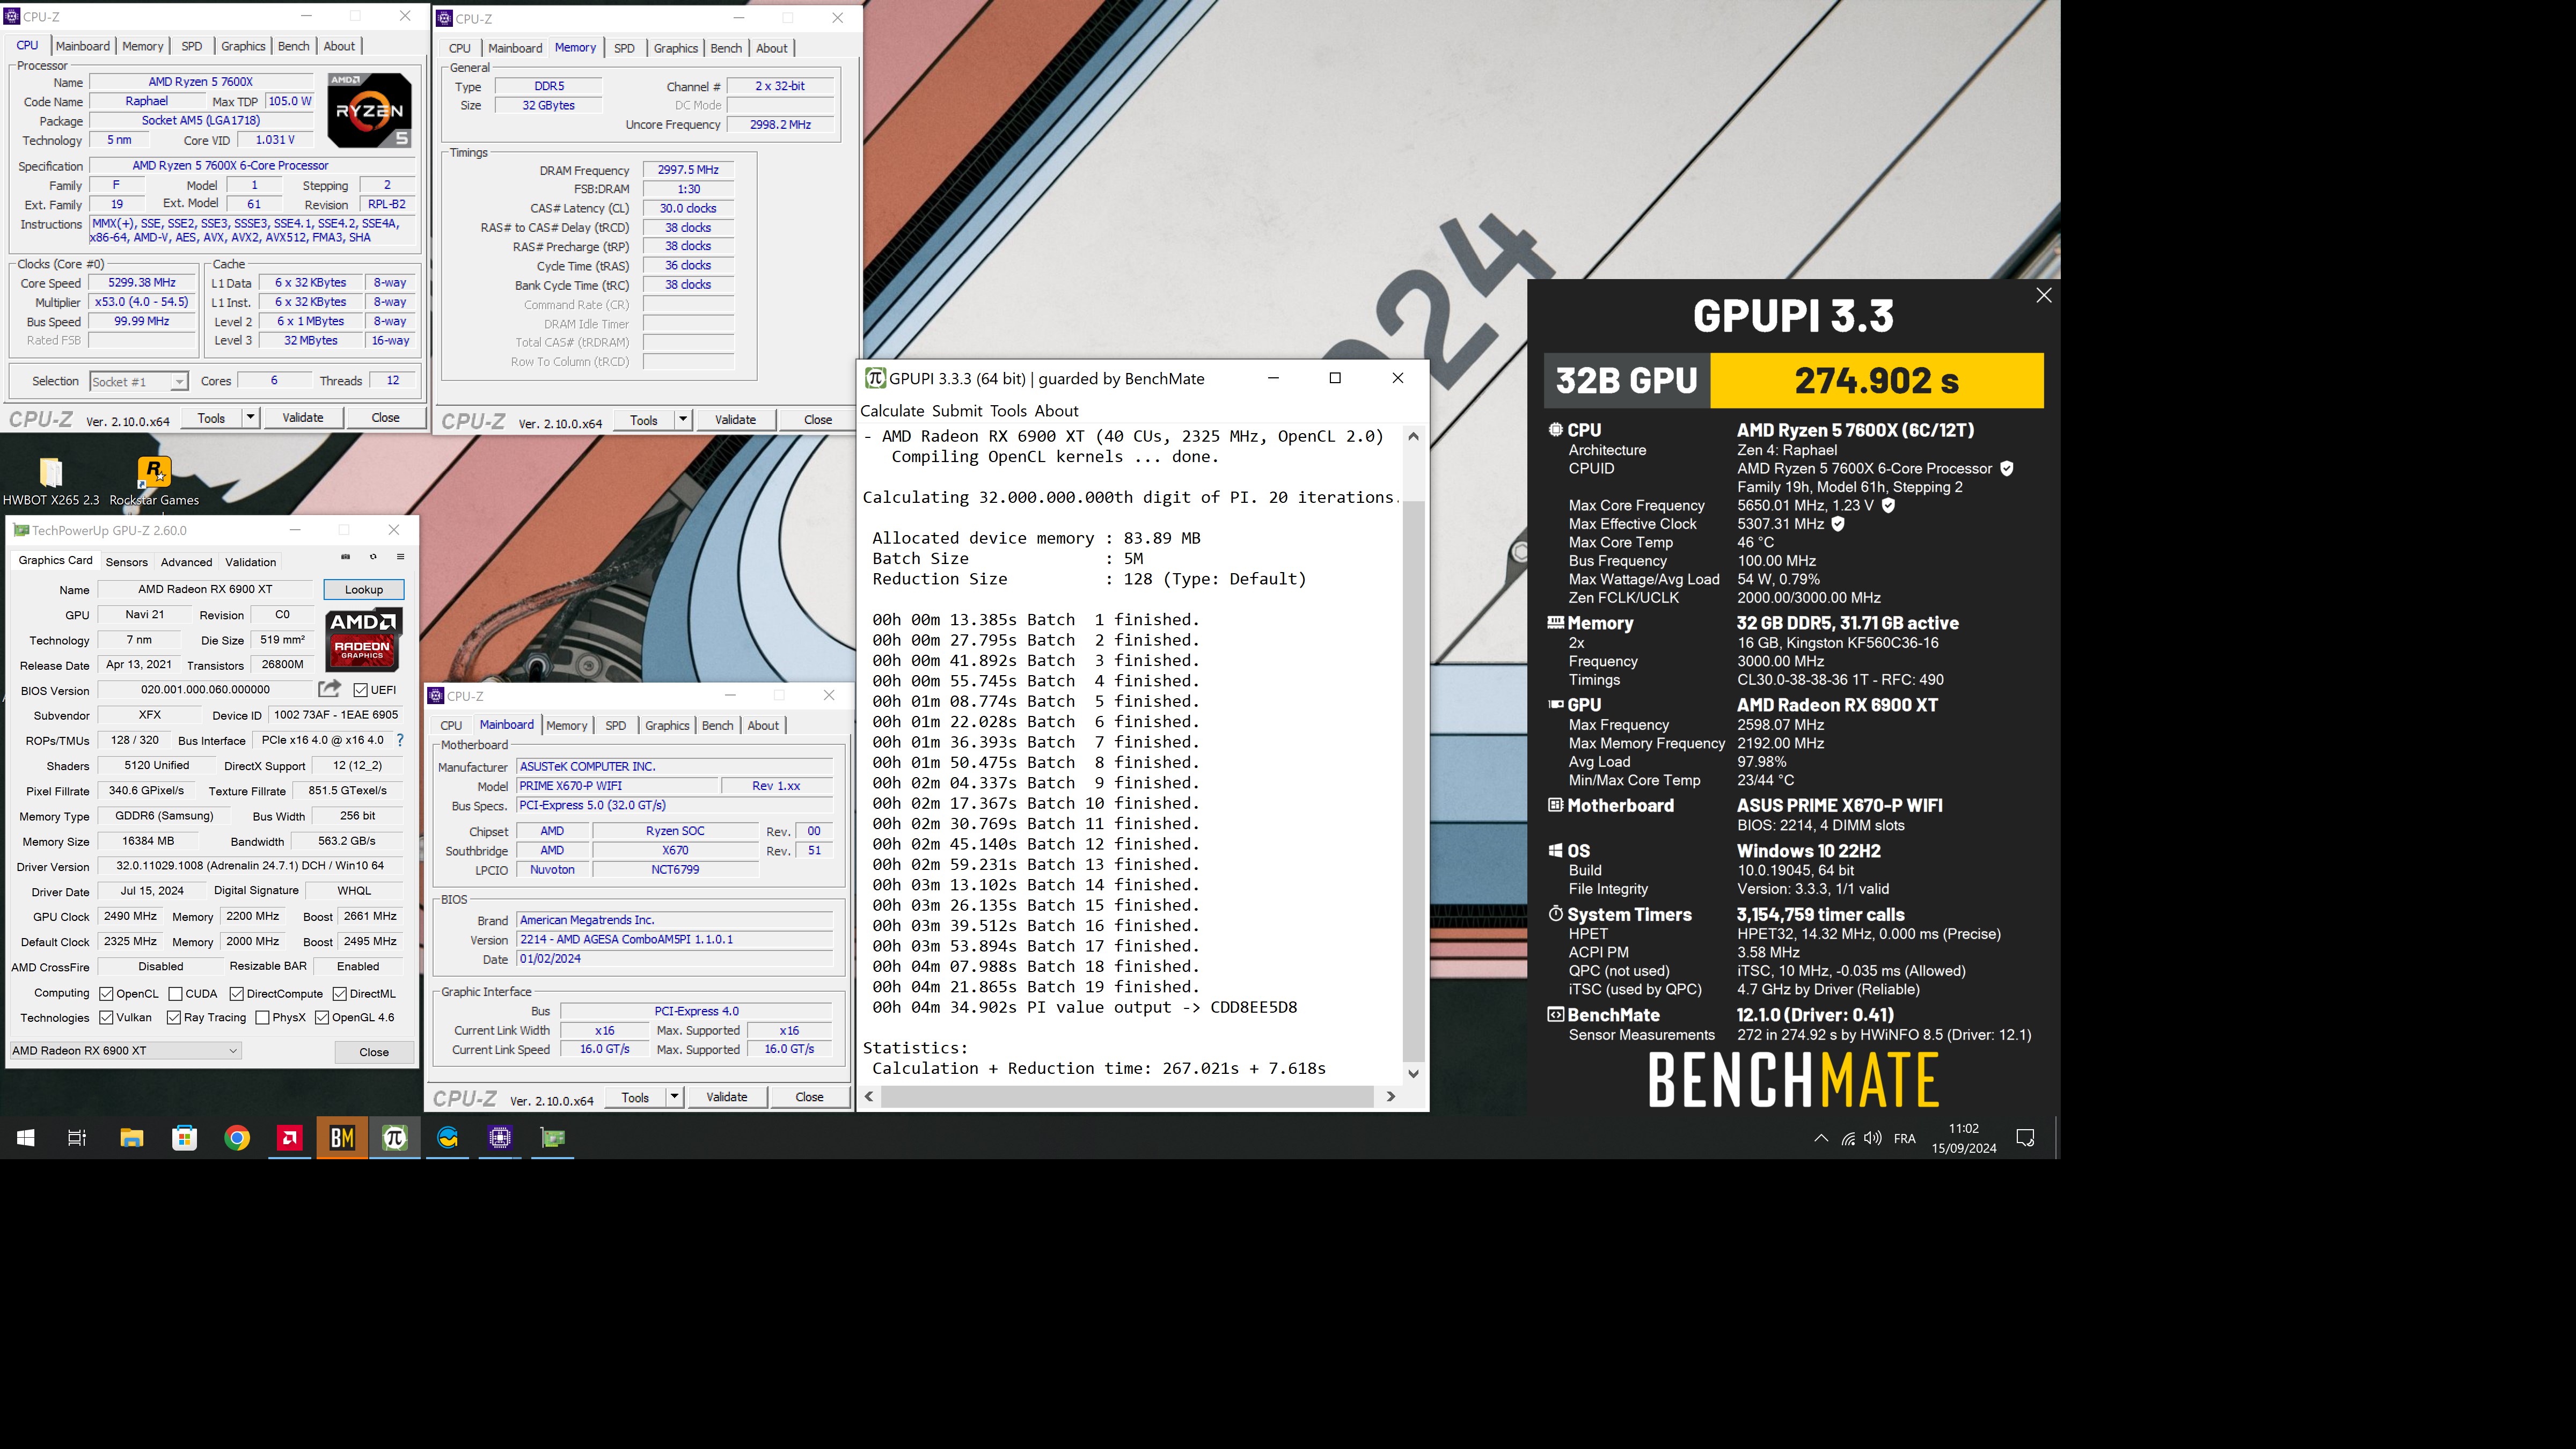Viewport: 2576px width, 1449px height.
Task: Open the notification center icon
Action: click(2026, 1138)
